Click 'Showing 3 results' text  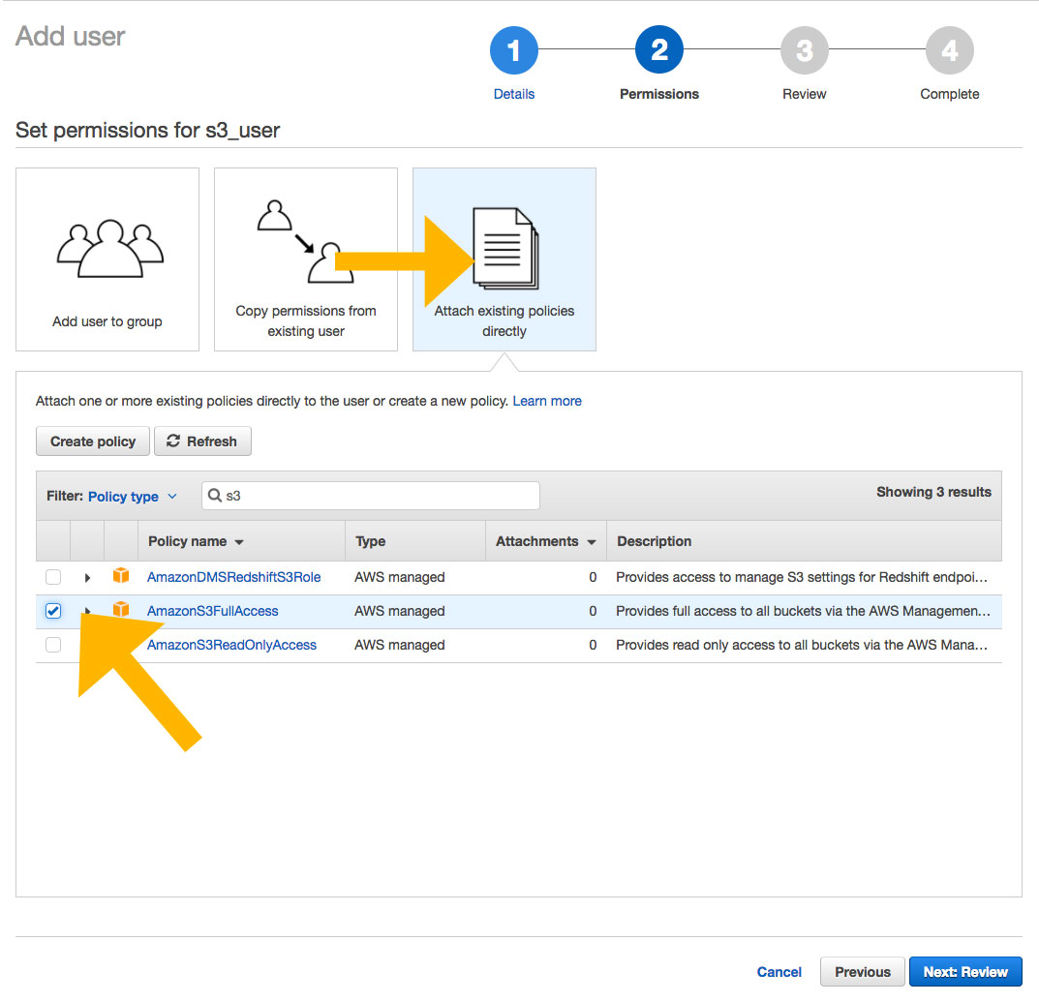[933, 492]
